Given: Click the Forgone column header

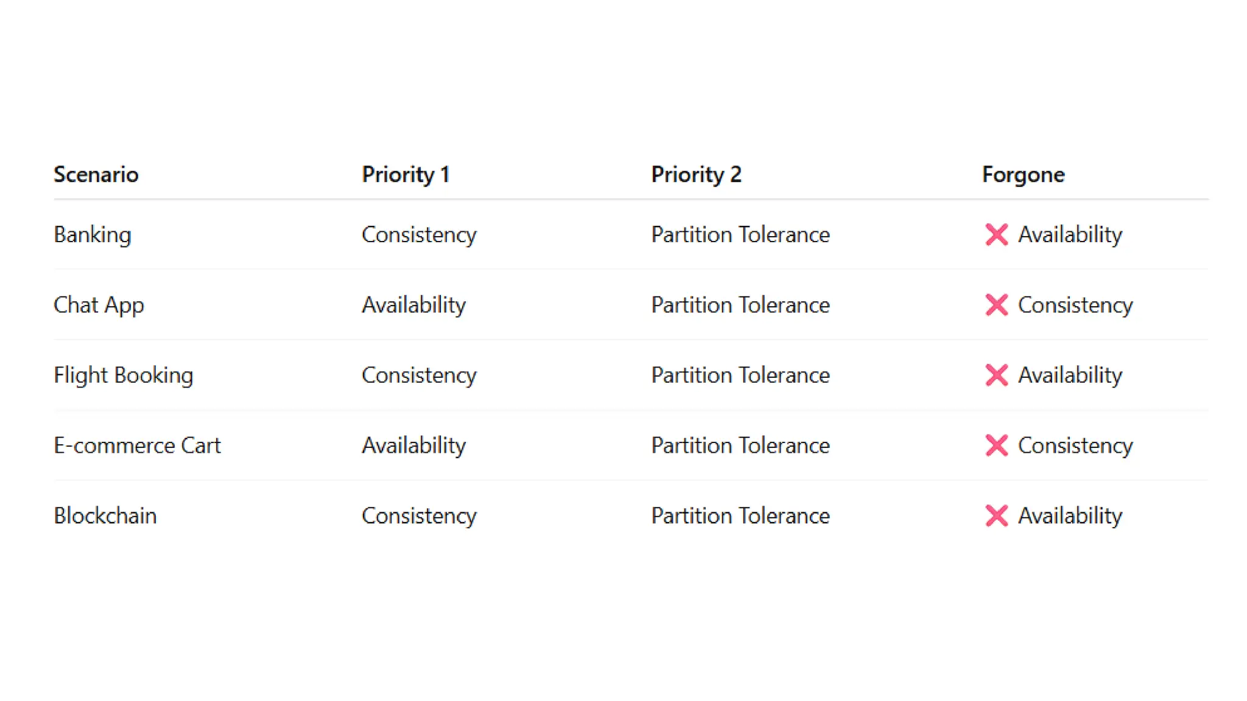Looking at the screenshot, I should (1023, 175).
